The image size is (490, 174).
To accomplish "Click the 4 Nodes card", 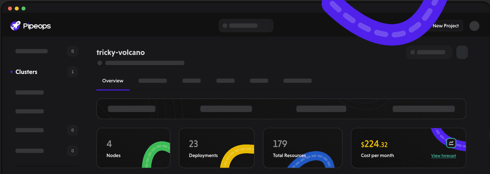I will pos(133,148).
